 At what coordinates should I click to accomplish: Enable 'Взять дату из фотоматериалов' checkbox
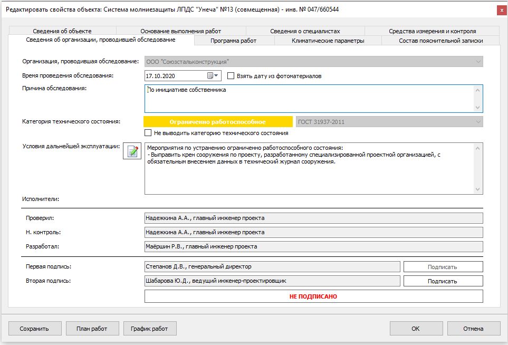coord(231,76)
